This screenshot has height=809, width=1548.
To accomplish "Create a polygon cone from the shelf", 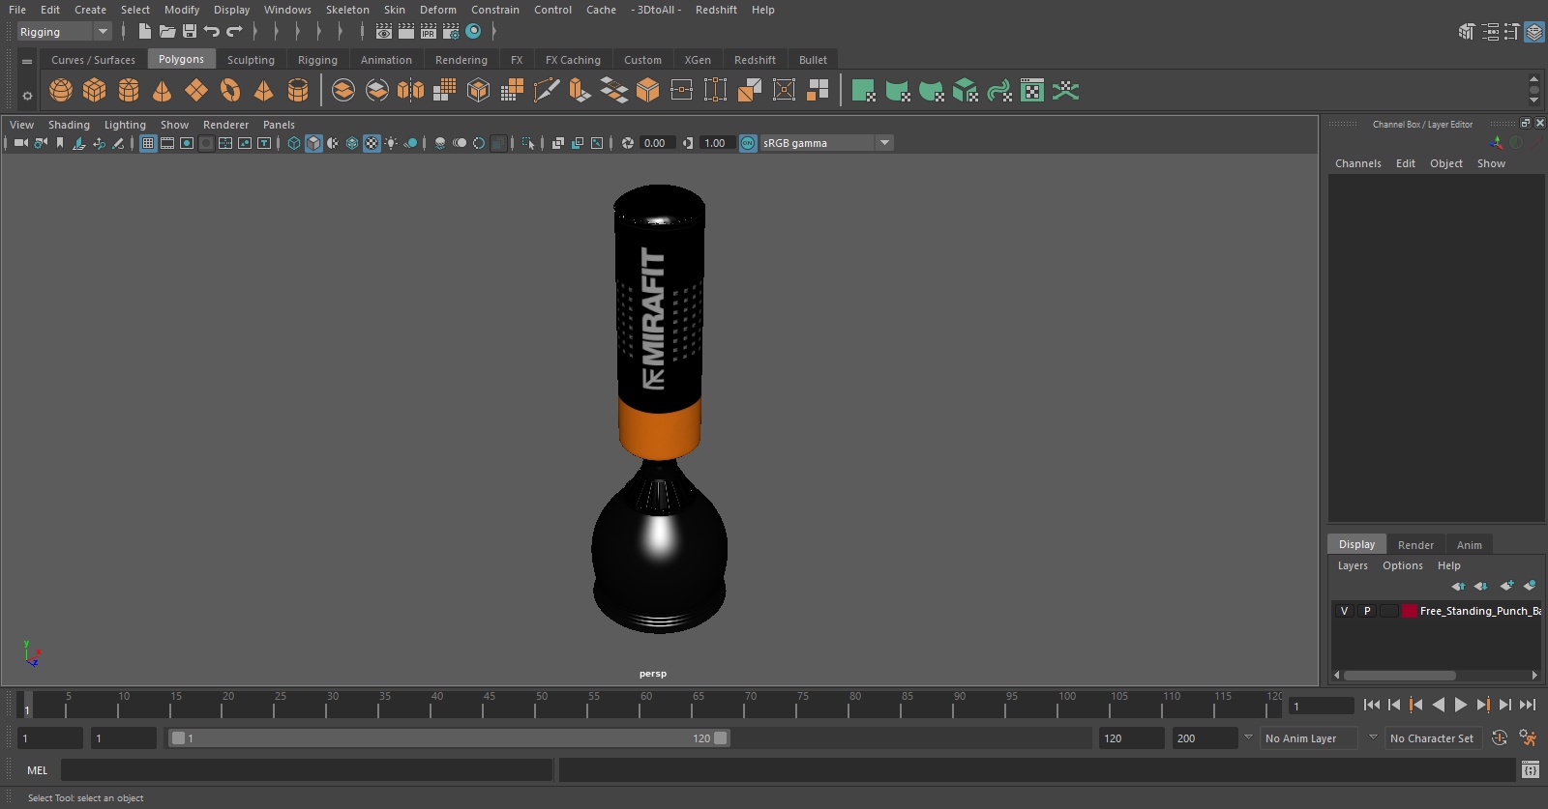I will coord(163,91).
